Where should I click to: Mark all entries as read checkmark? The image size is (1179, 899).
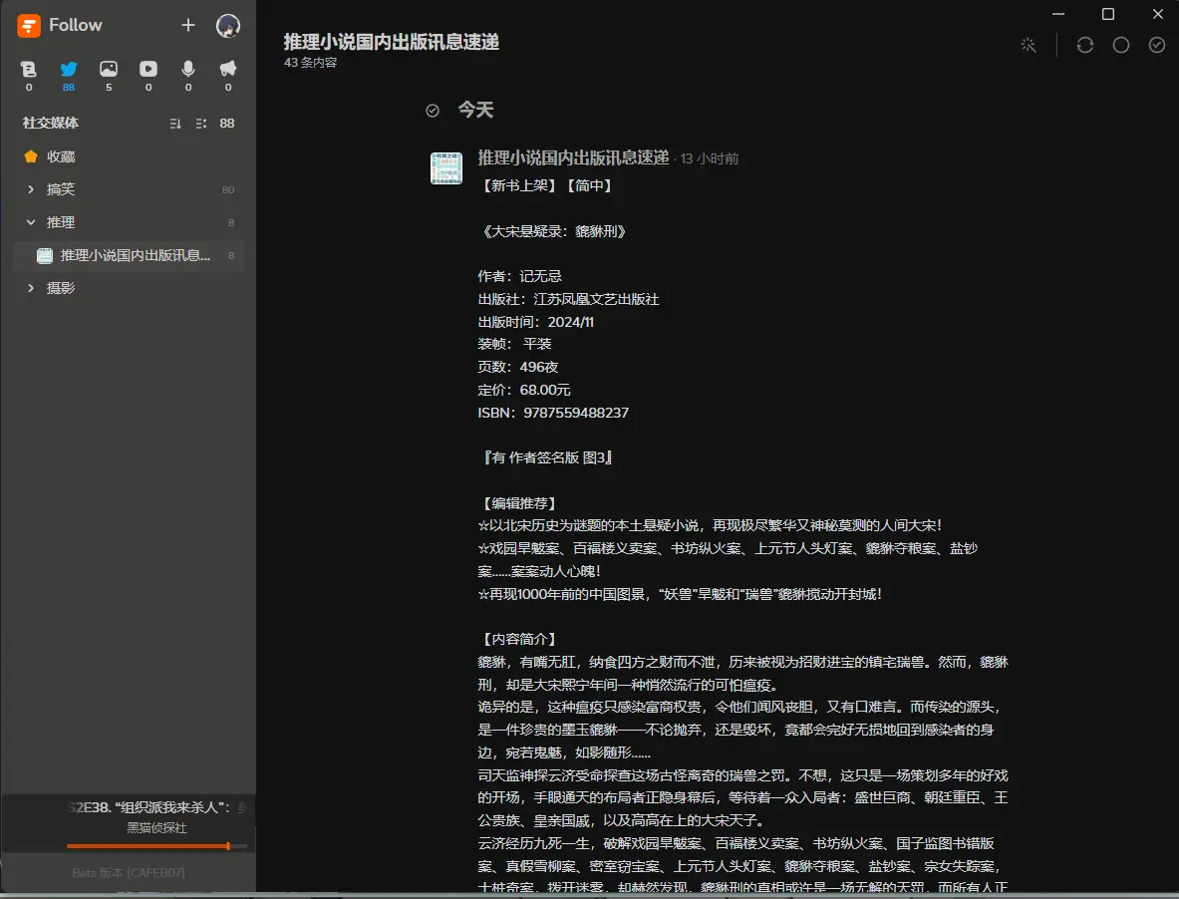[1156, 45]
